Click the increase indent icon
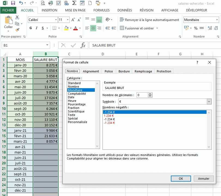 [114, 28]
